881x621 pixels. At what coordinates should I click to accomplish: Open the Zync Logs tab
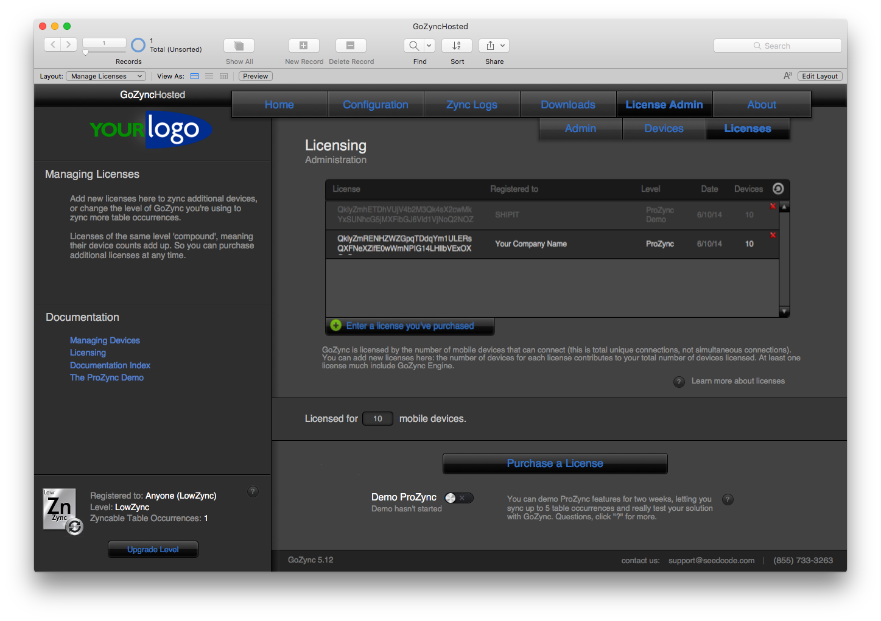click(x=472, y=105)
